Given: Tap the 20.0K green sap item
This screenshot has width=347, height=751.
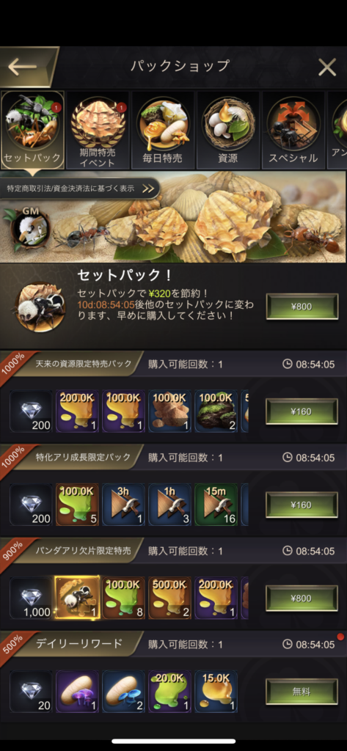Looking at the screenshot, I should [x=169, y=692].
